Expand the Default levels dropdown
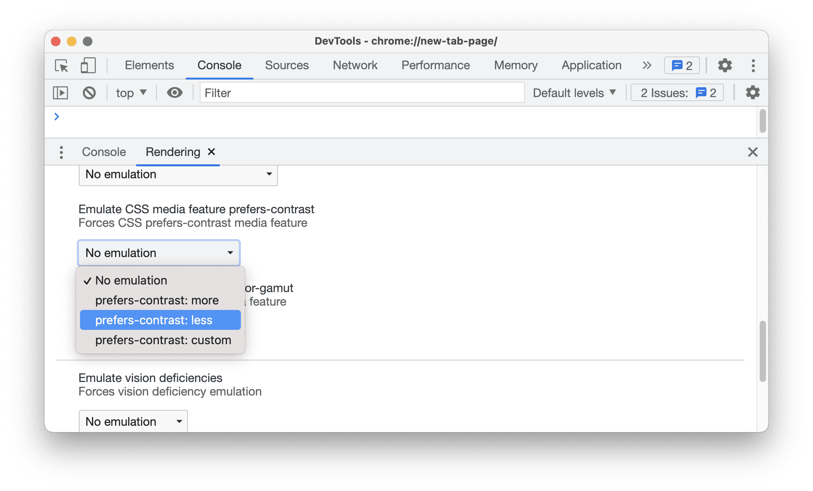This screenshot has width=813, height=491. [x=574, y=92]
